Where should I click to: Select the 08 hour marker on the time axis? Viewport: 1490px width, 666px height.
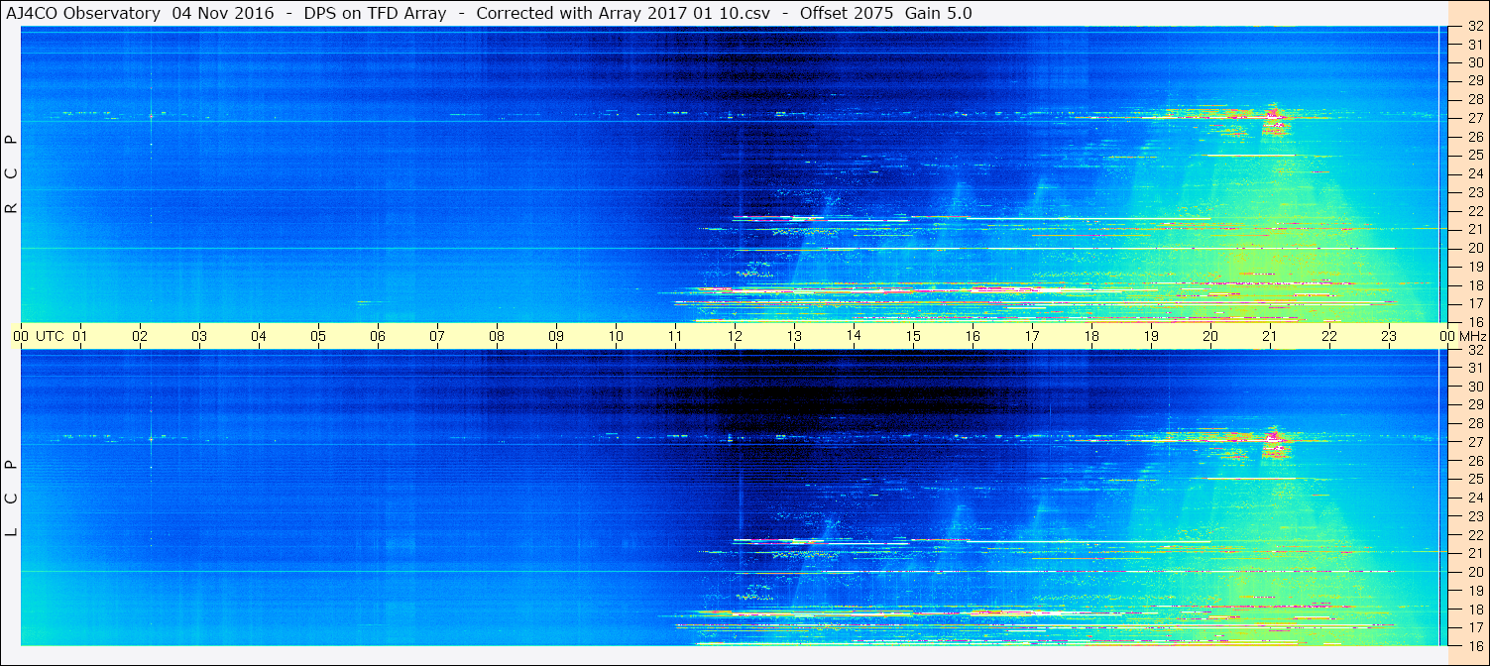[x=497, y=336]
